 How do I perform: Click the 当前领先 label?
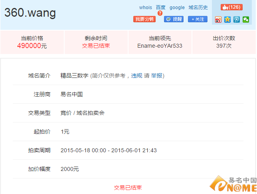click(x=160, y=38)
